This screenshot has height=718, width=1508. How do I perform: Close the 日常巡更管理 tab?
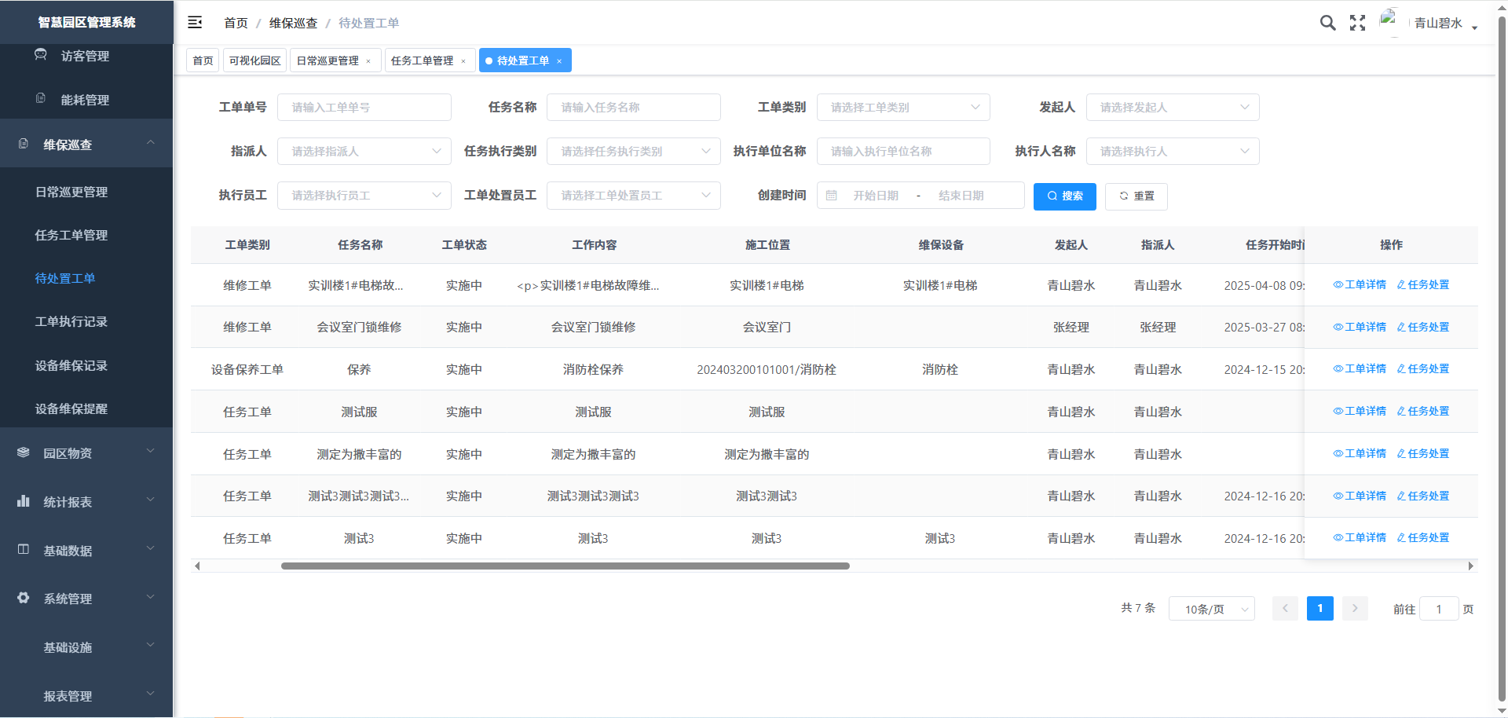point(368,61)
